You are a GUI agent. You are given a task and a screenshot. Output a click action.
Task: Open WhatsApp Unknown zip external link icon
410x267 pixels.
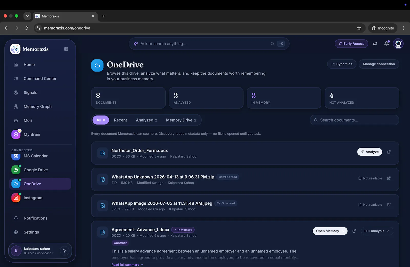click(389, 178)
